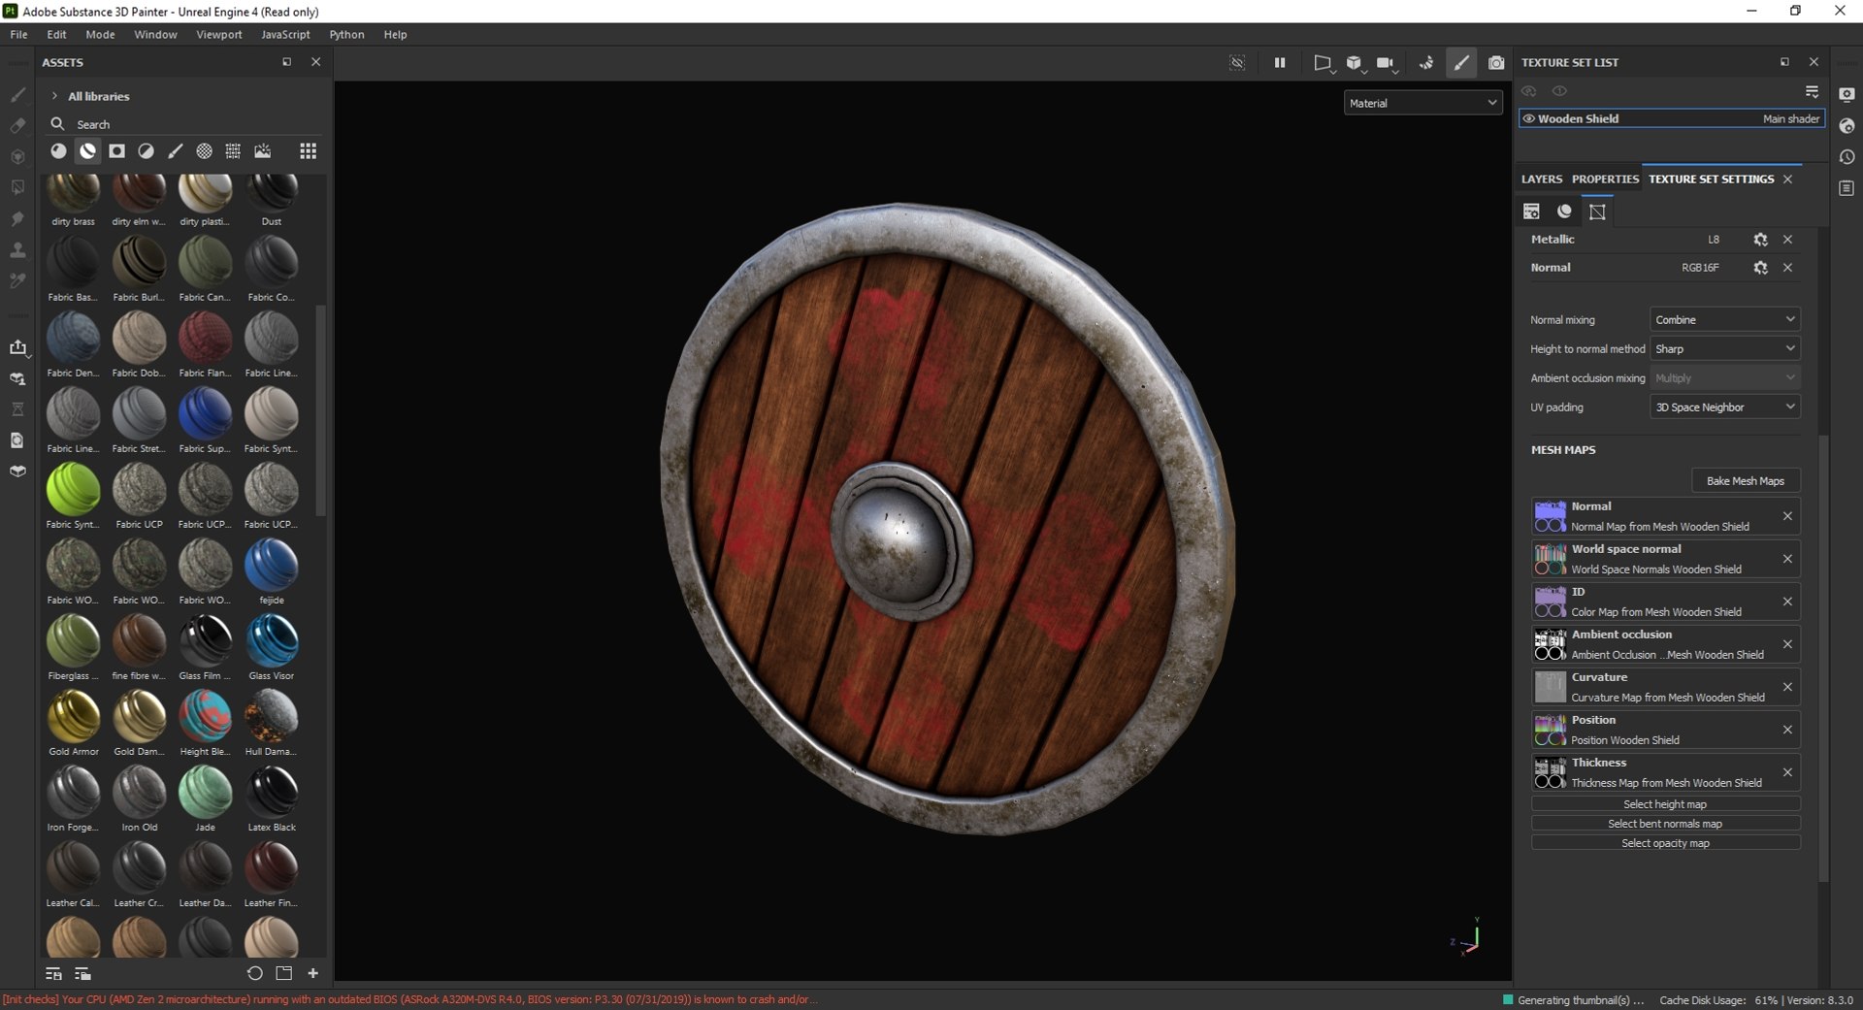Switch to the Properties tab
Image resolution: width=1863 pixels, height=1010 pixels.
coord(1605,179)
